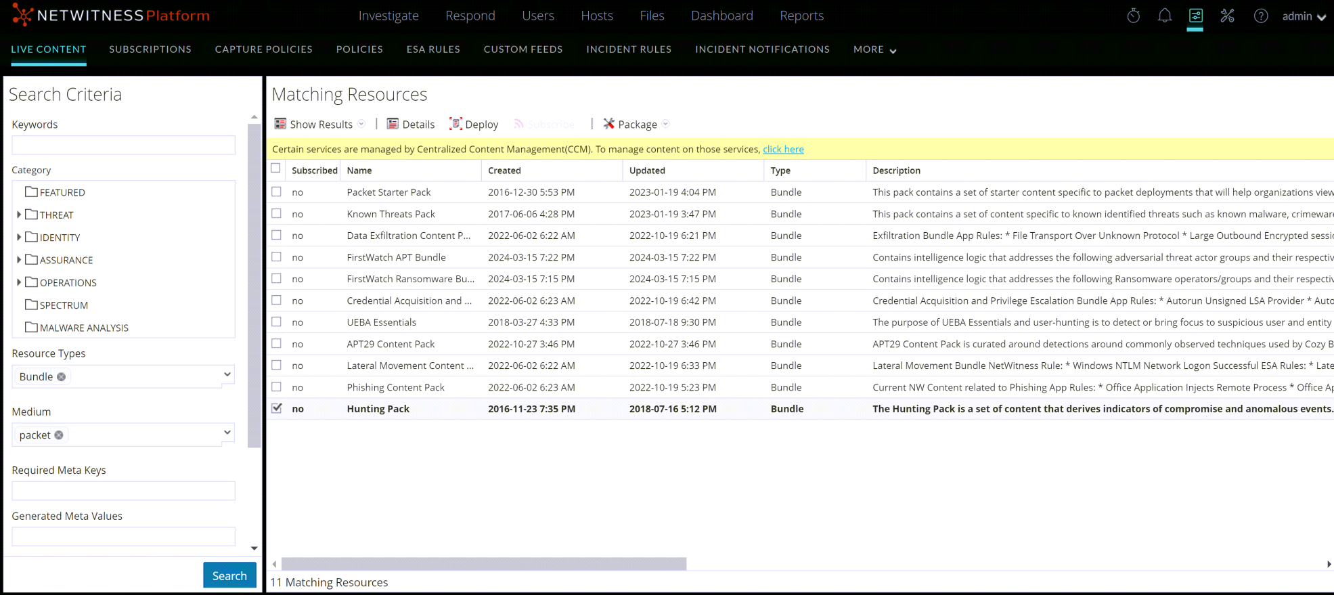This screenshot has height=595, width=1334.
Task: Remove the packet medium tag
Action: point(59,435)
